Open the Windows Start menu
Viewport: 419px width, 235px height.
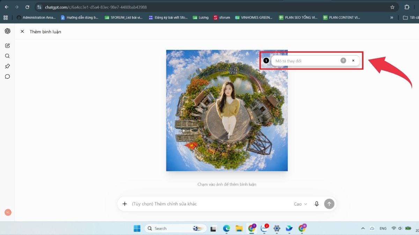click(x=137, y=228)
